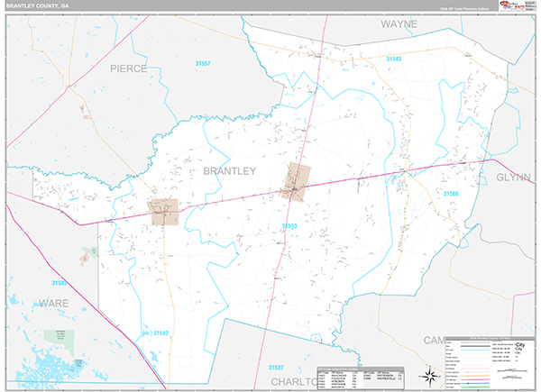Screen dimensions: 541x392
Task: Select the BRANTLEY county label
Action: [230, 170]
